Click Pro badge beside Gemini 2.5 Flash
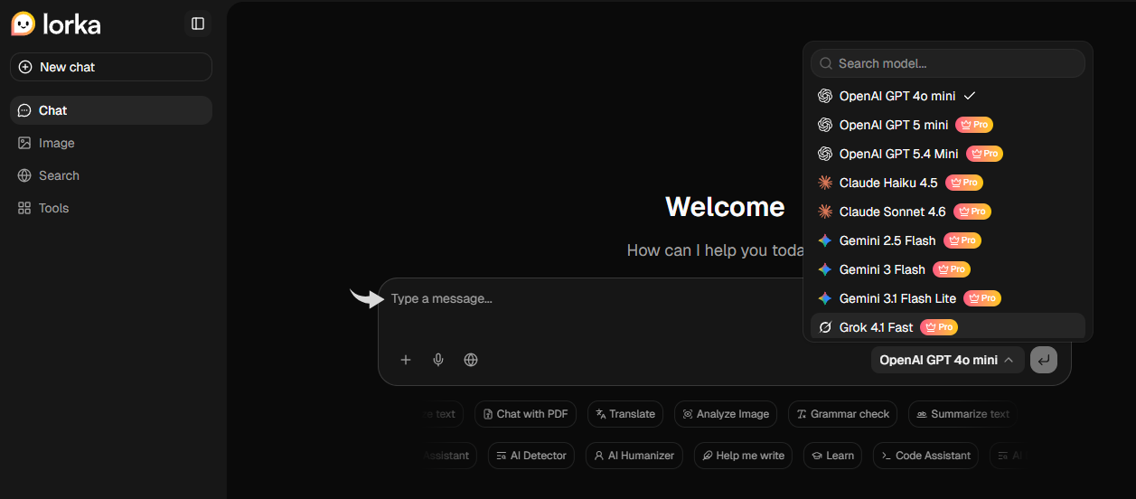This screenshot has height=499, width=1136. coord(962,240)
